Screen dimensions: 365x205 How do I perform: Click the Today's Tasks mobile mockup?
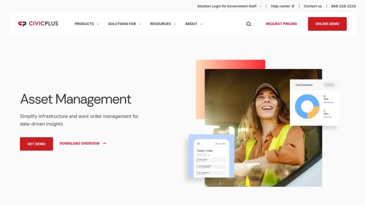point(211,156)
